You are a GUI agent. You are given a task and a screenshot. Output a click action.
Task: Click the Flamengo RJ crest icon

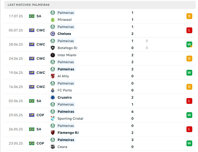[52, 133]
